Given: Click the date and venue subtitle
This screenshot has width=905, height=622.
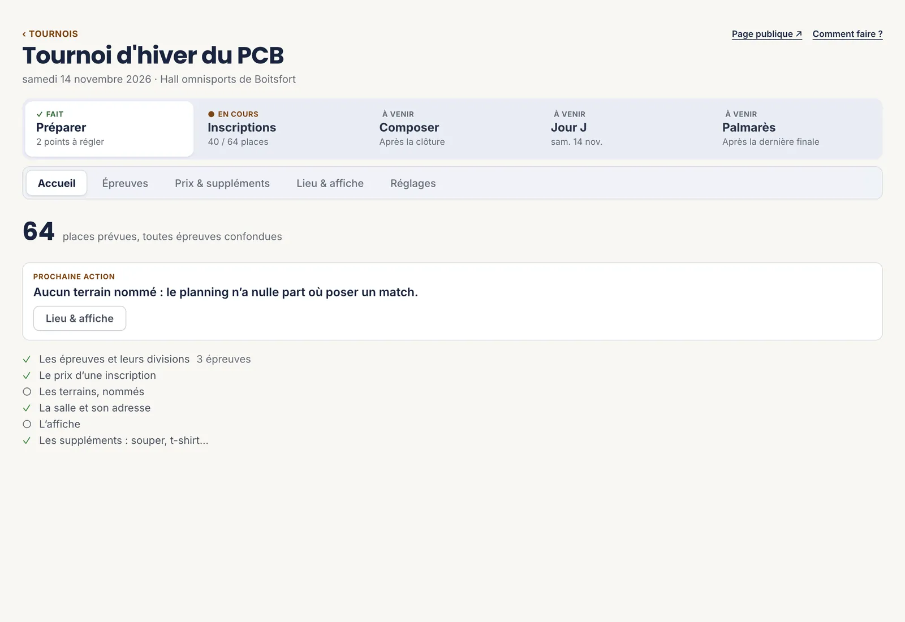Looking at the screenshot, I should click(x=159, y=79).
